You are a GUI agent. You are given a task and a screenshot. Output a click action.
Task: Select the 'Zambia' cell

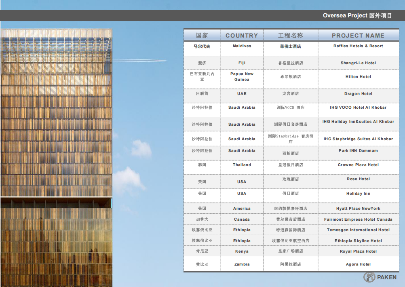point(242,264)
